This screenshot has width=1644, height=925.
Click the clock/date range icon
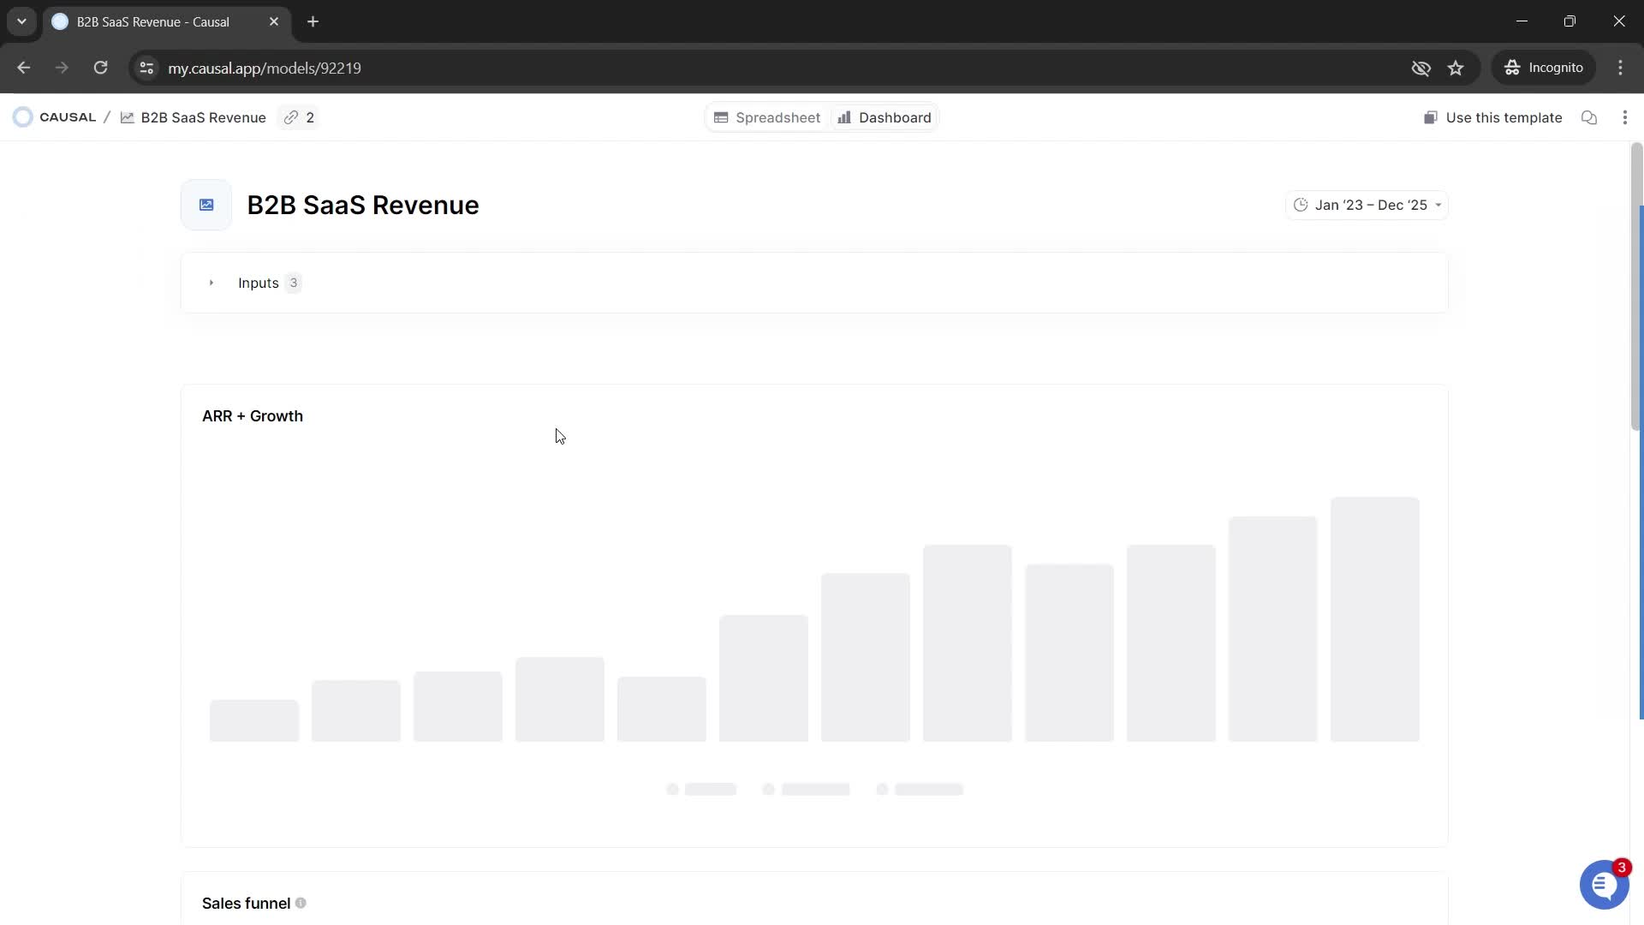1301,205
